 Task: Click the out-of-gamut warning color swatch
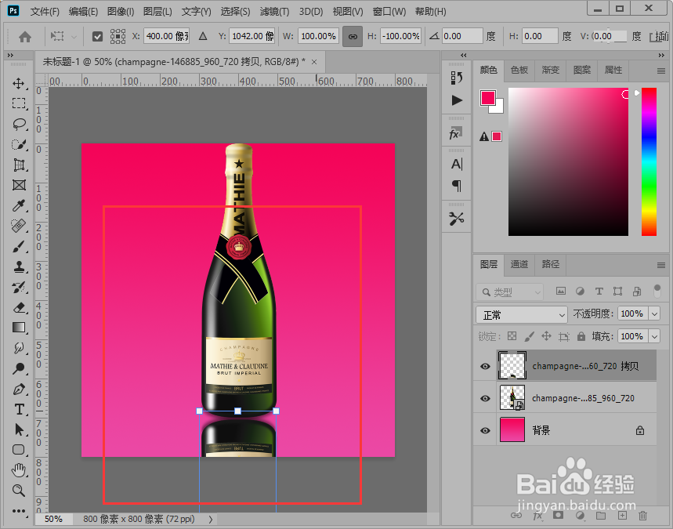(497, 136)
